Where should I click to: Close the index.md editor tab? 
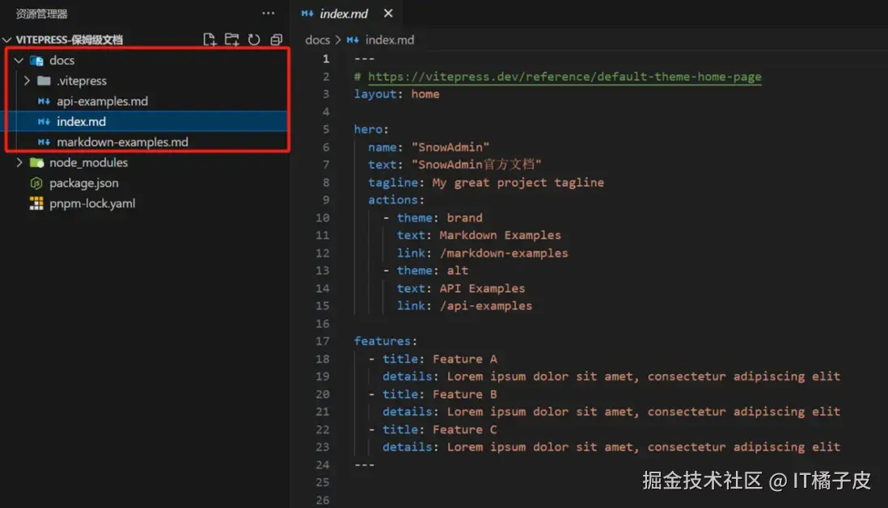tap(388, 13)
